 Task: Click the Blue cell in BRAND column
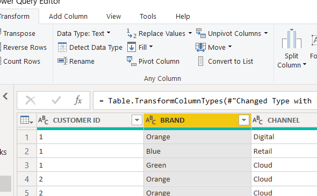[197, 151]
